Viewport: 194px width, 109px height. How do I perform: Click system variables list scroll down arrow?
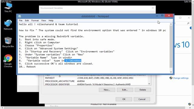(149, 84)
